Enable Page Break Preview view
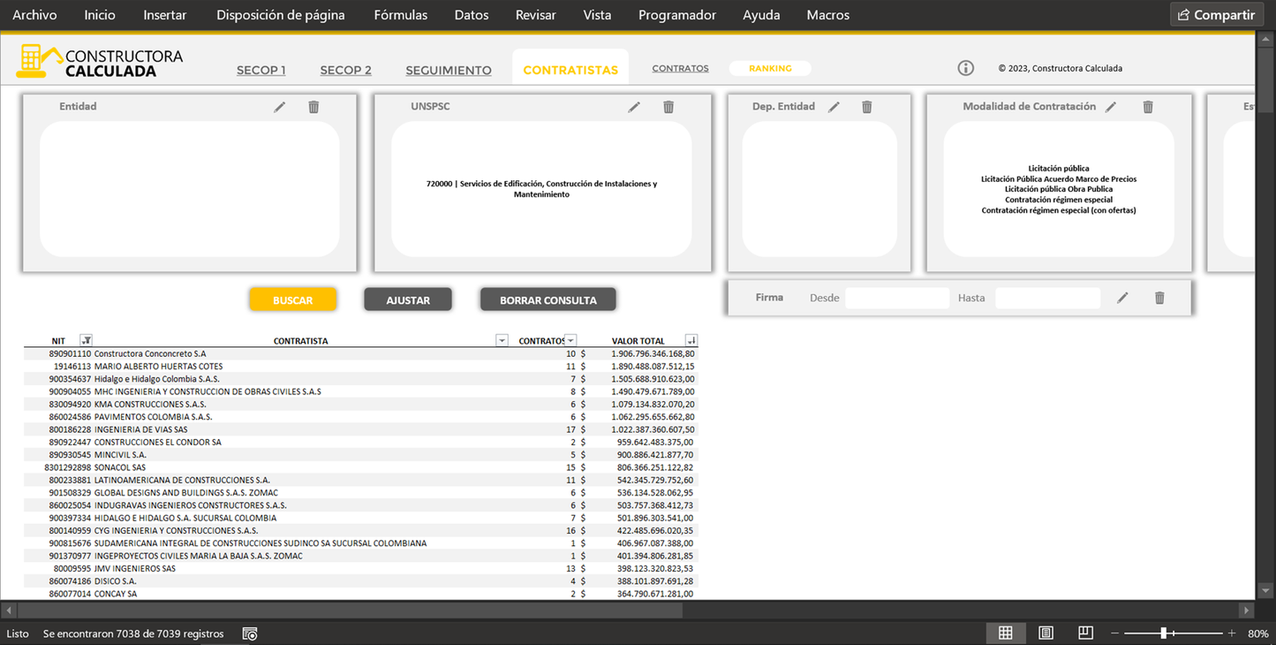The image size is (1276, 645). coord(1085,633)
